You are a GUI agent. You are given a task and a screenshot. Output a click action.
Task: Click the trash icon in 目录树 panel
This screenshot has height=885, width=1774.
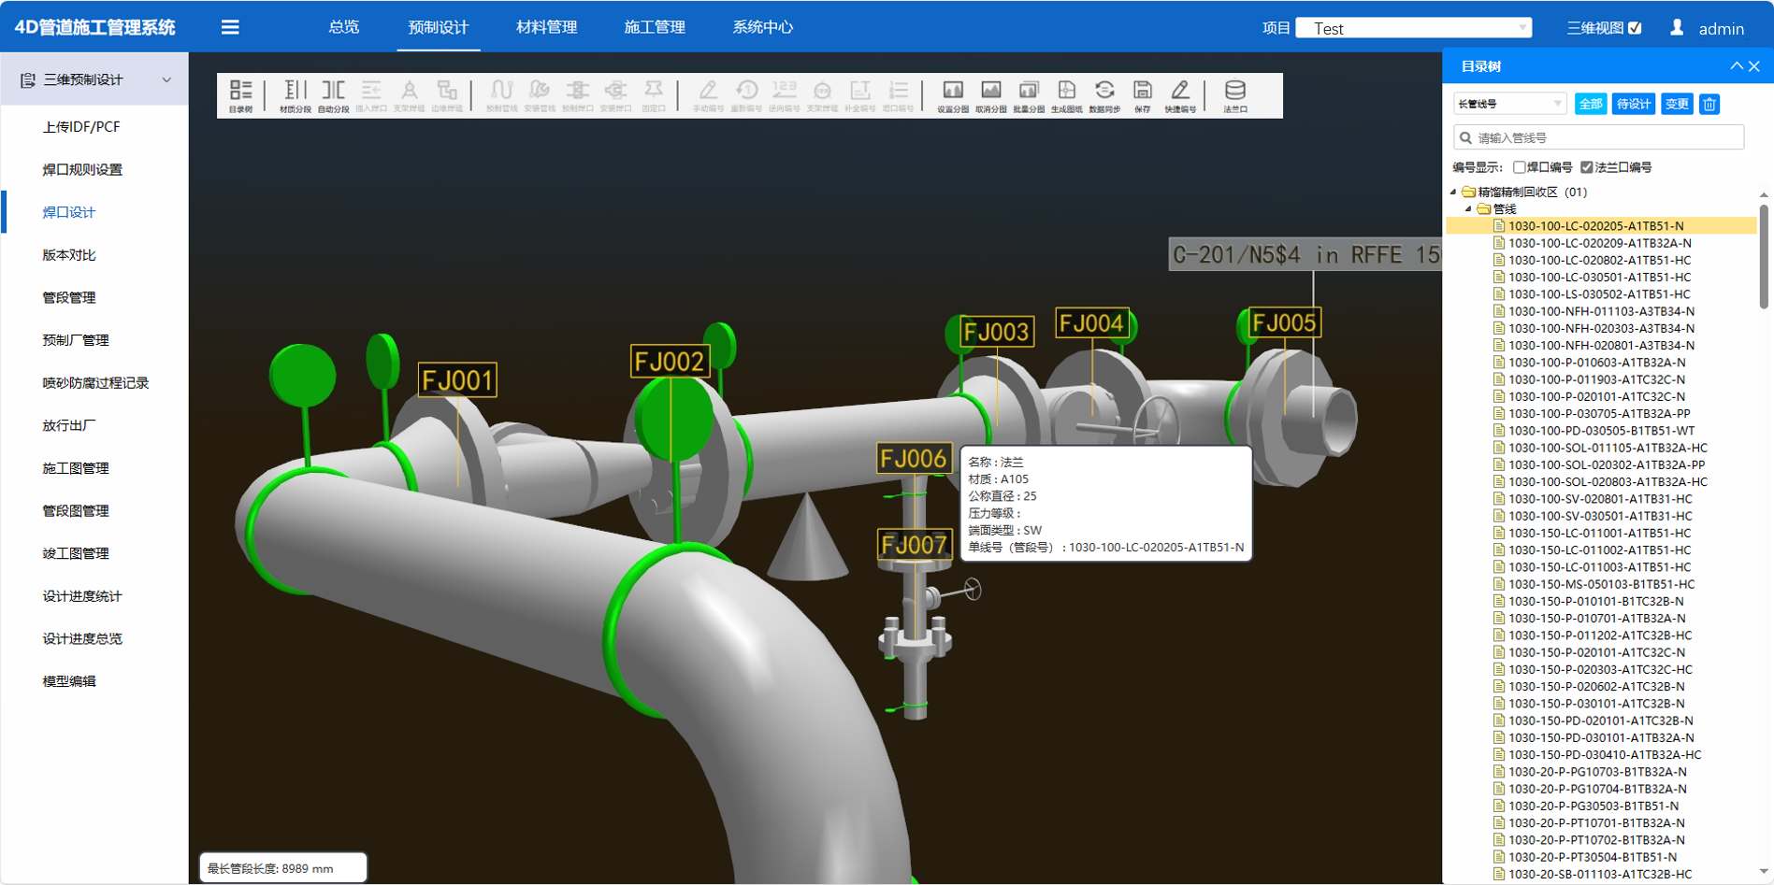click(1709, 104)
